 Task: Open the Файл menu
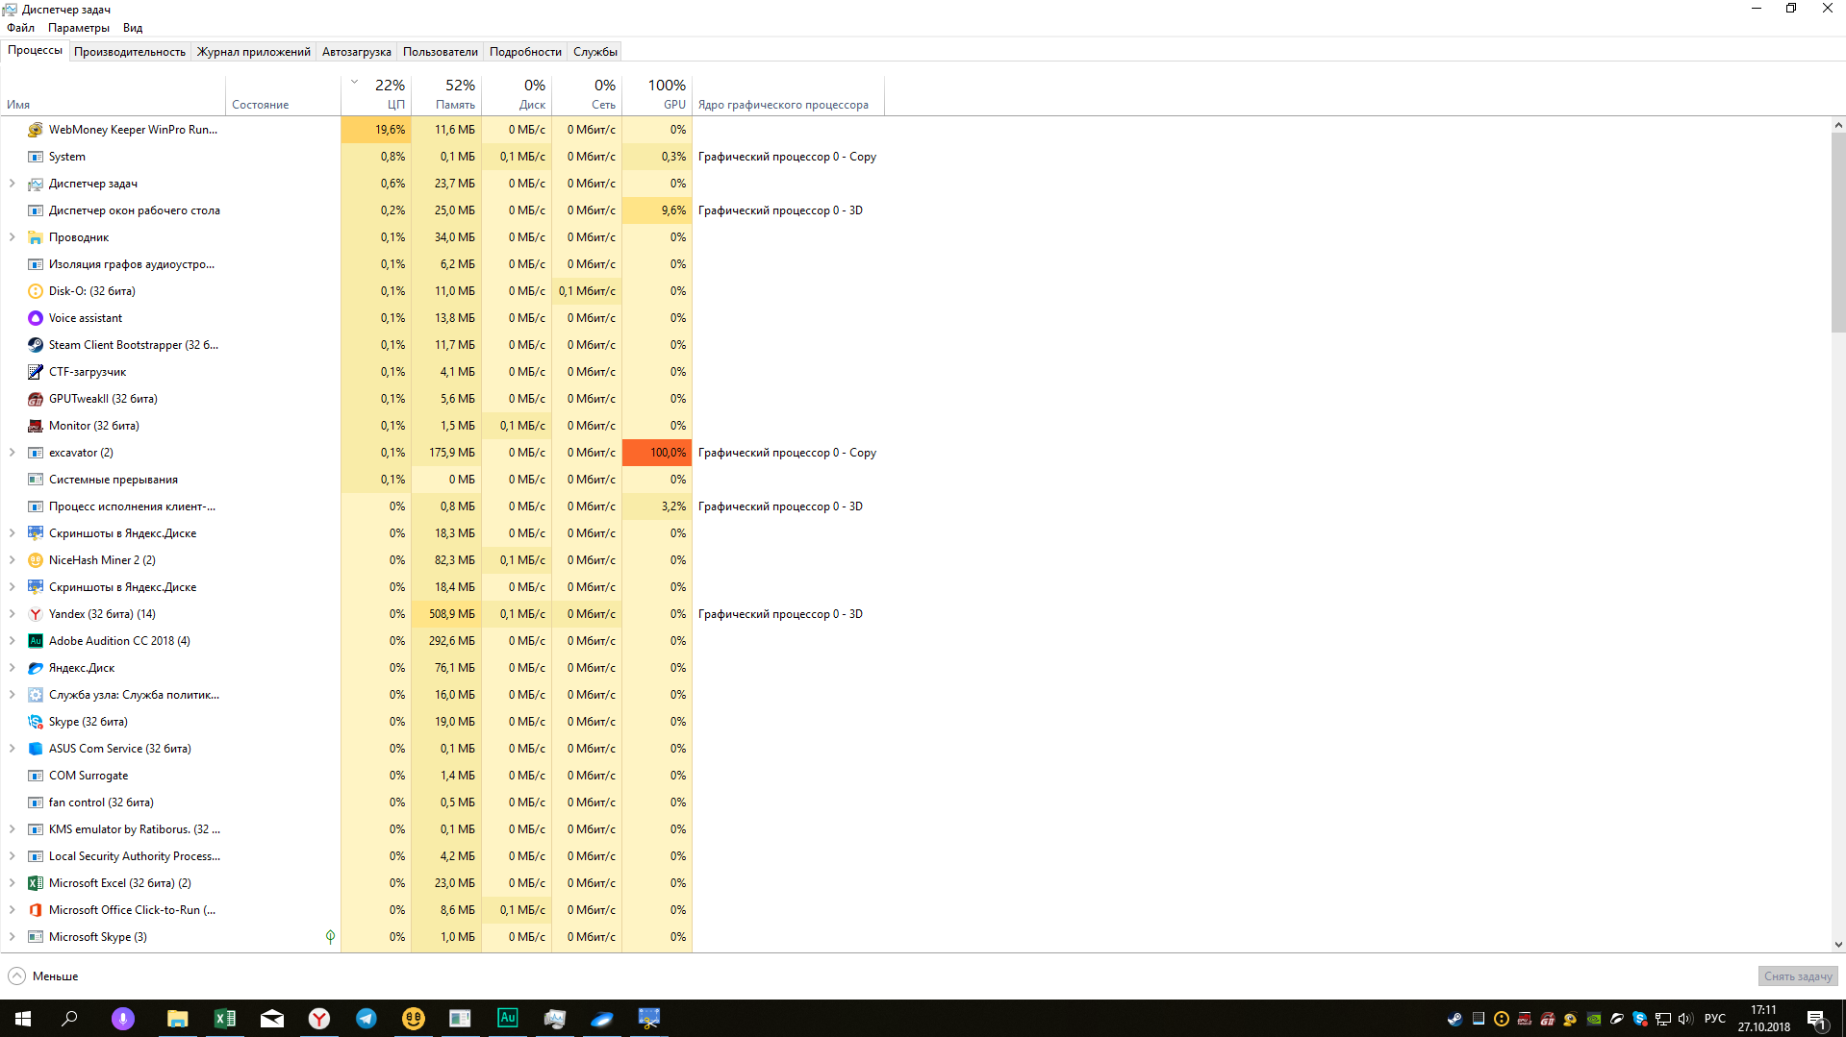20,28
